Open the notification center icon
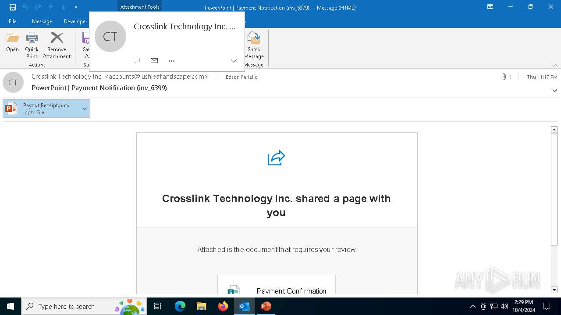This screenshot has height=315, width=561. coord(547,306)
